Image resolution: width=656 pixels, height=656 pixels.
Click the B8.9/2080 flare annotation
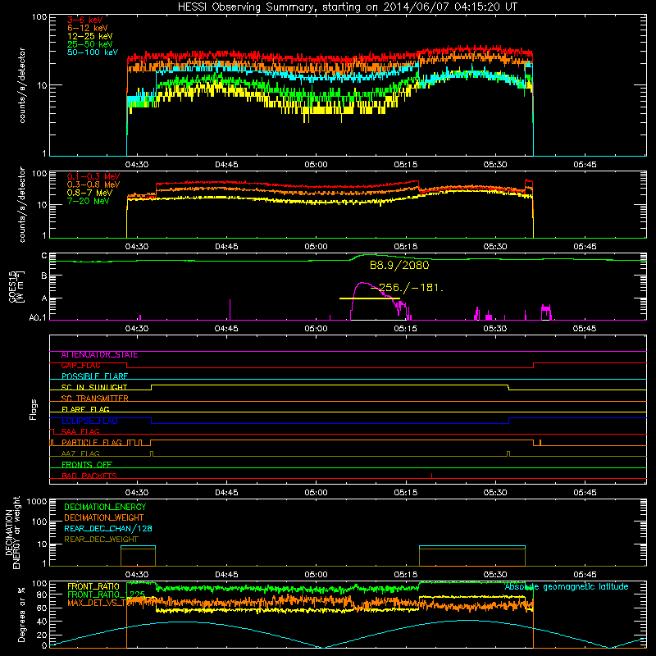tap(399, 265)
